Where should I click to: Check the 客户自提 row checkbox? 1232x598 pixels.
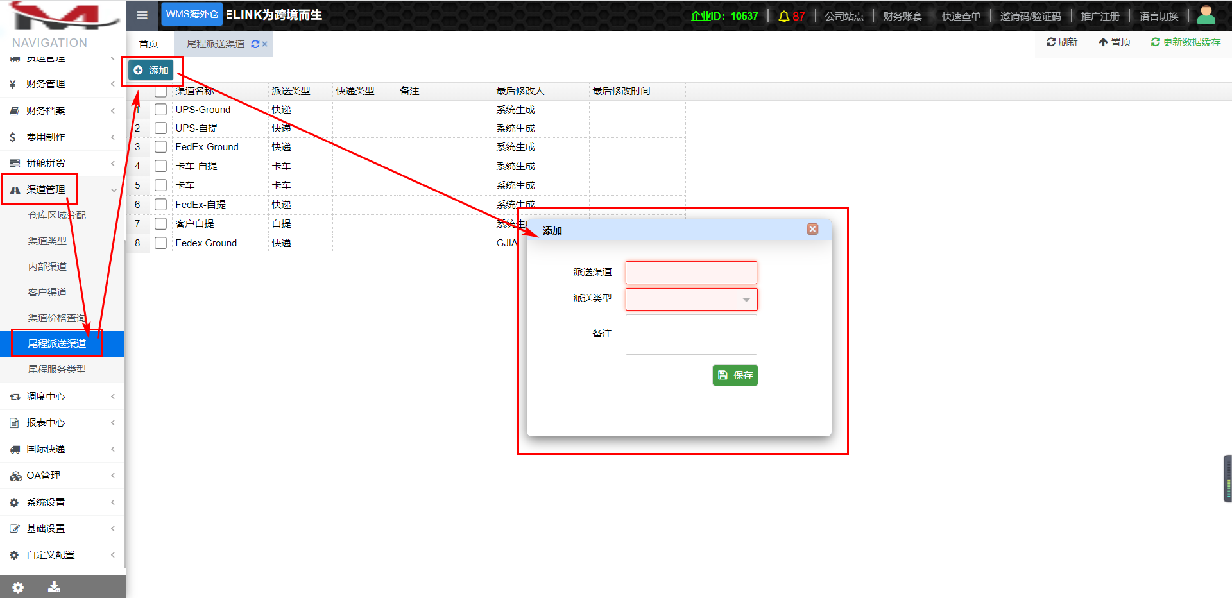tap(160, 224)
